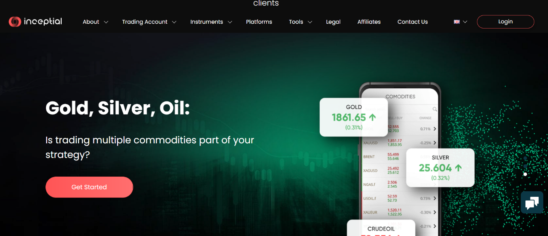The height and width of the screenshot is (236, 548).
Task: Open the Legal menu item
Action: point(333,22)
